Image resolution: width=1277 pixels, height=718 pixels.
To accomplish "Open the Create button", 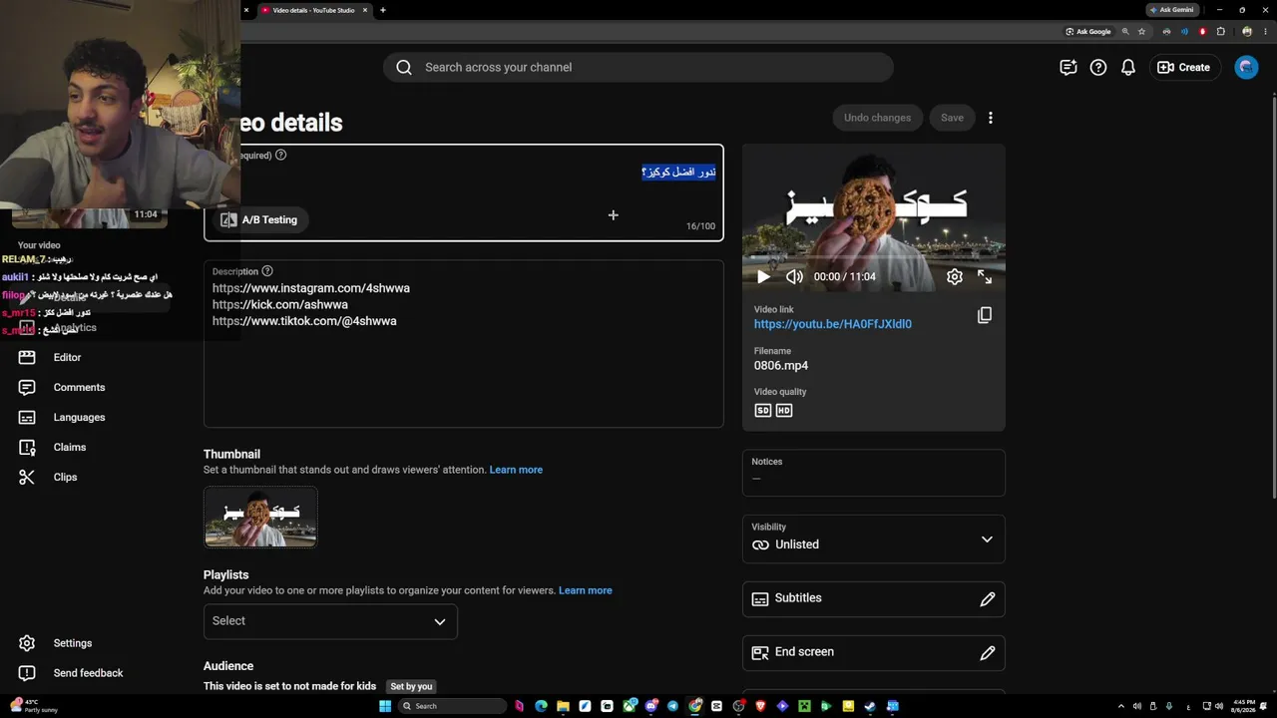I will (1184, 68).
